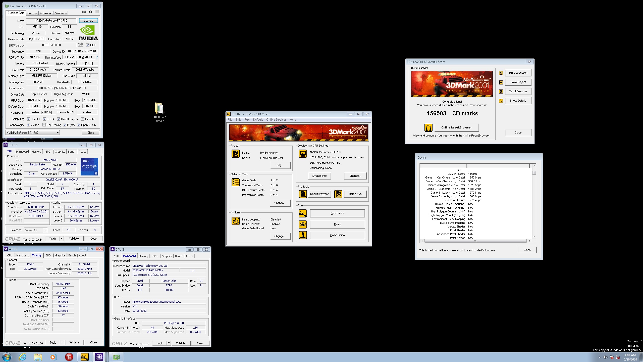The height and width of the screenshot is (362, 643).
Task: Toggle OpenGL 4.6 checkbox
Action: 79,125
